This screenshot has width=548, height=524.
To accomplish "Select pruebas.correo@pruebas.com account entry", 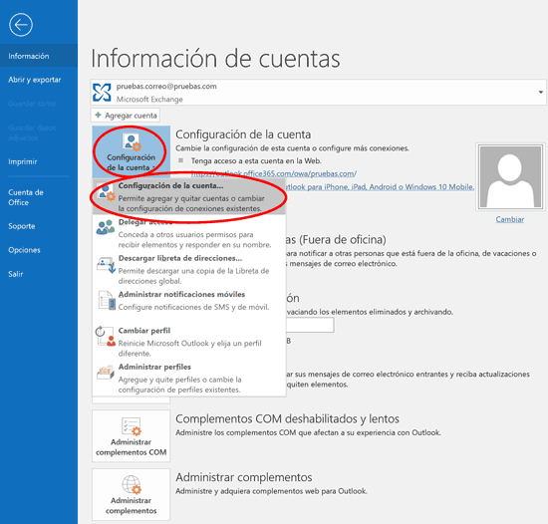I will tap(318, 93).
